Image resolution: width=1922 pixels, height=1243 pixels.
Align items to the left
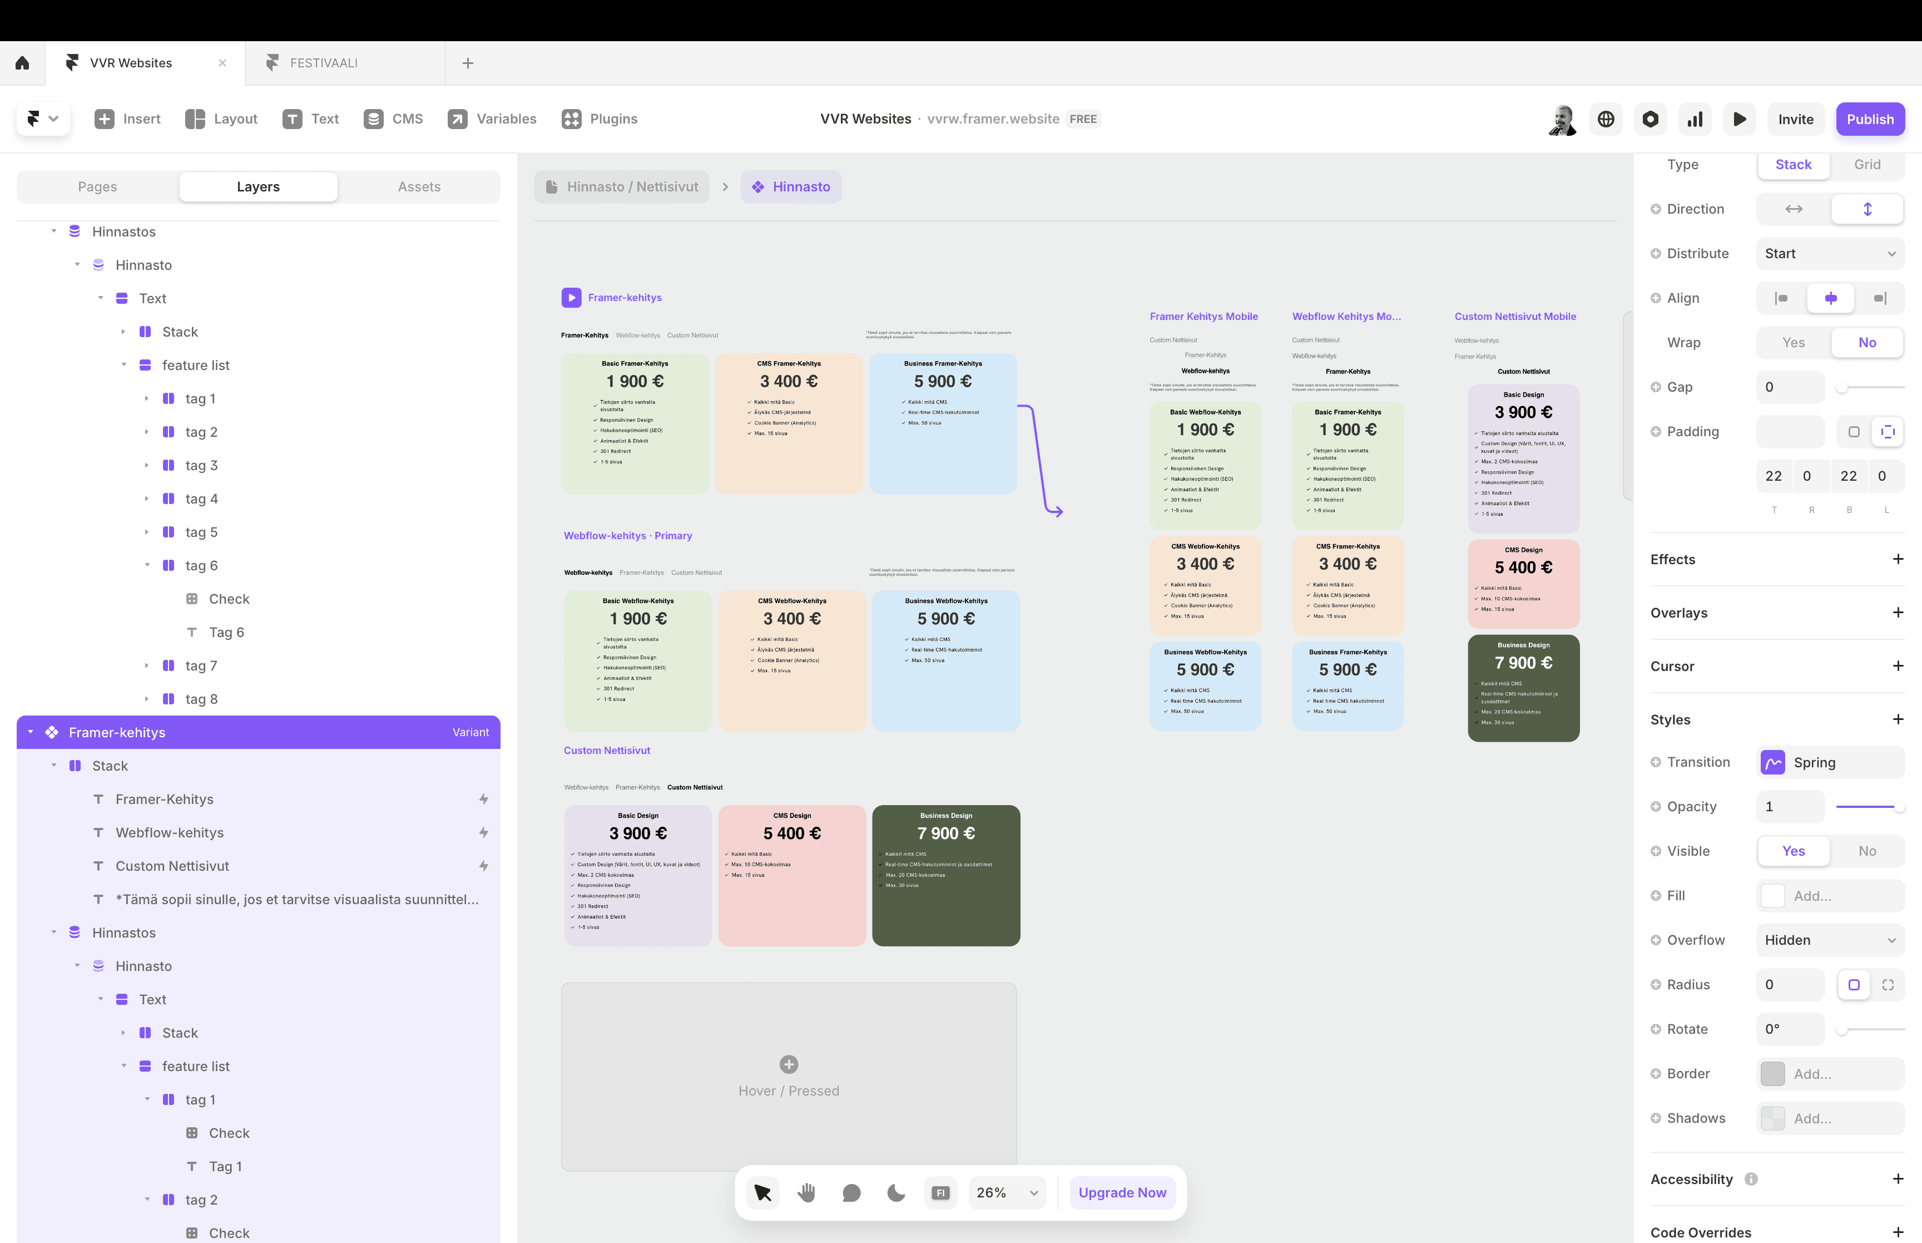[1781, 298]
